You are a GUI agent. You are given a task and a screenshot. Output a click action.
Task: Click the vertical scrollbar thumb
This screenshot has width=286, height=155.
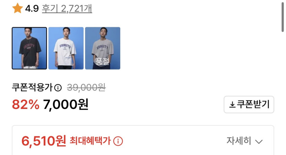[283, 16]
